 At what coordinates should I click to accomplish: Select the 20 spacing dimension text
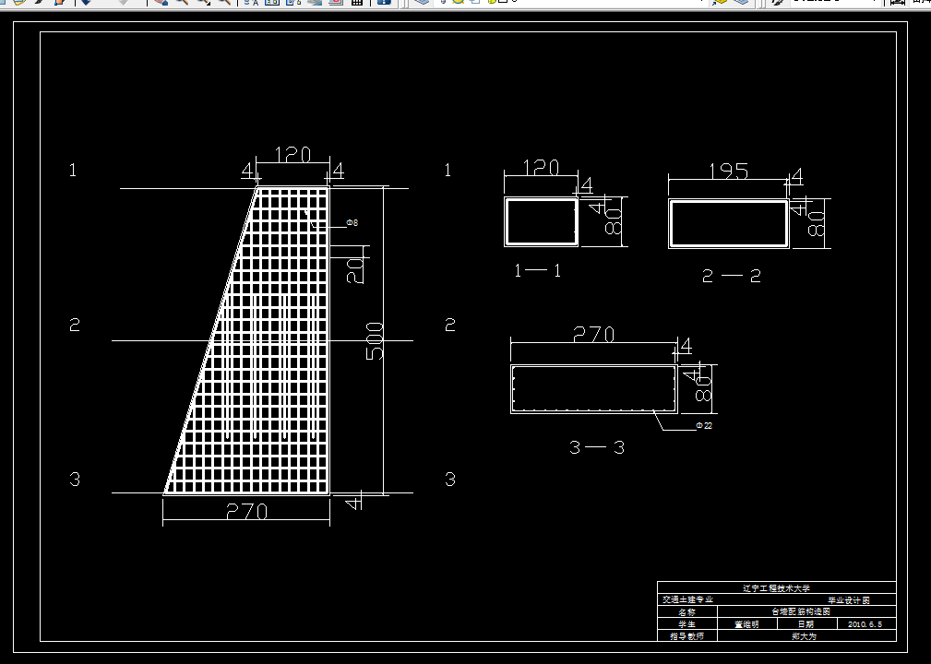point(354,270)
